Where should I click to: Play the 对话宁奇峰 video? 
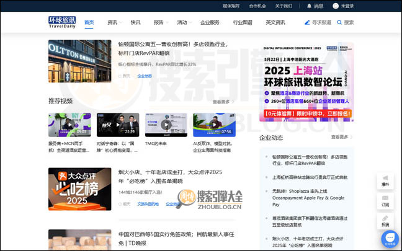pos(118,125)
